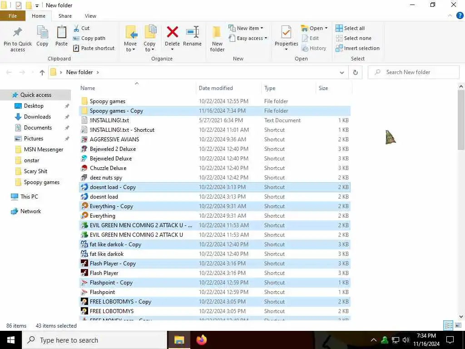Click the Paste shortcut command
465x349 pixels.
[94, 48]
